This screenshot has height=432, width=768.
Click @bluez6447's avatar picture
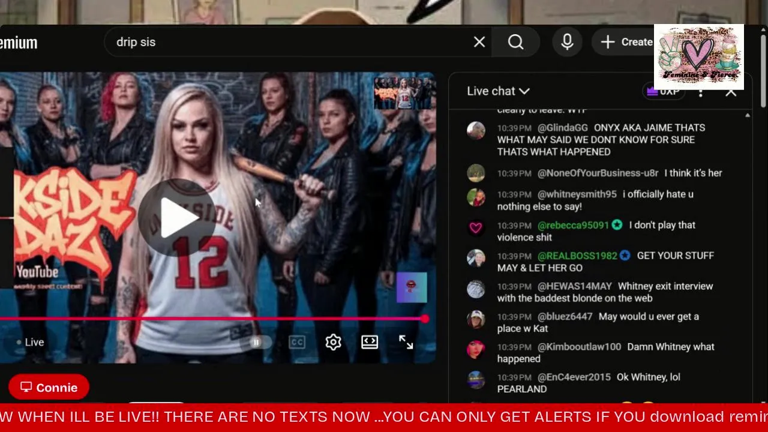[476, 319]
